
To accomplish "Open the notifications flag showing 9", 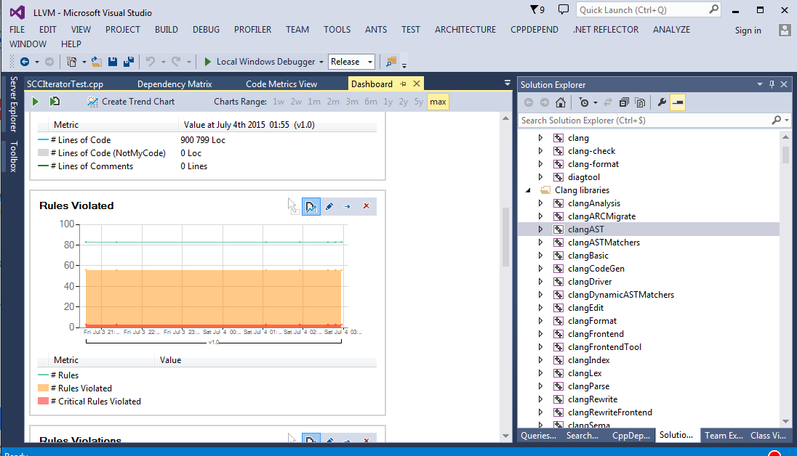I will 537,9.
